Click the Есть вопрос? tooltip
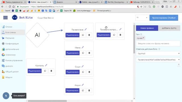The image size is (182, 102). (19, 96)
